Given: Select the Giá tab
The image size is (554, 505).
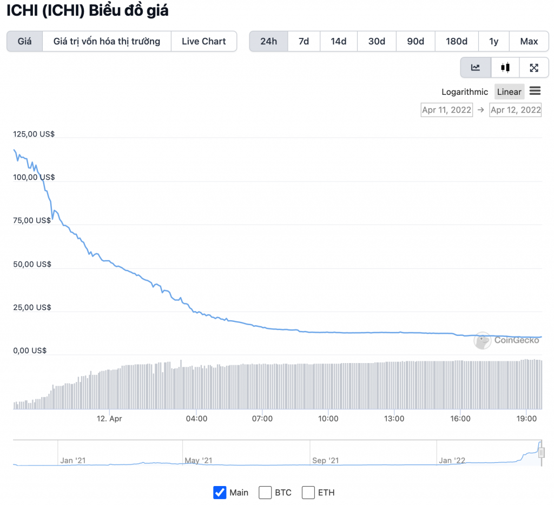Looking at the screenshot, I should pos(25,41).
